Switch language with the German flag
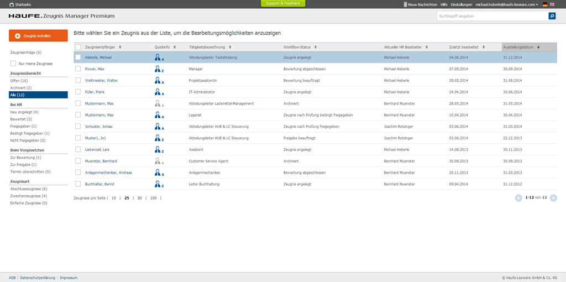Screen dimensions: 566x282 pyautogui.click(x=545, y=4)
